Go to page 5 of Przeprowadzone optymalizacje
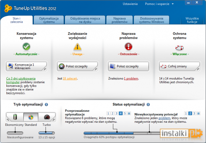This screenshot has height=143, width=206. tap(125, 113)
